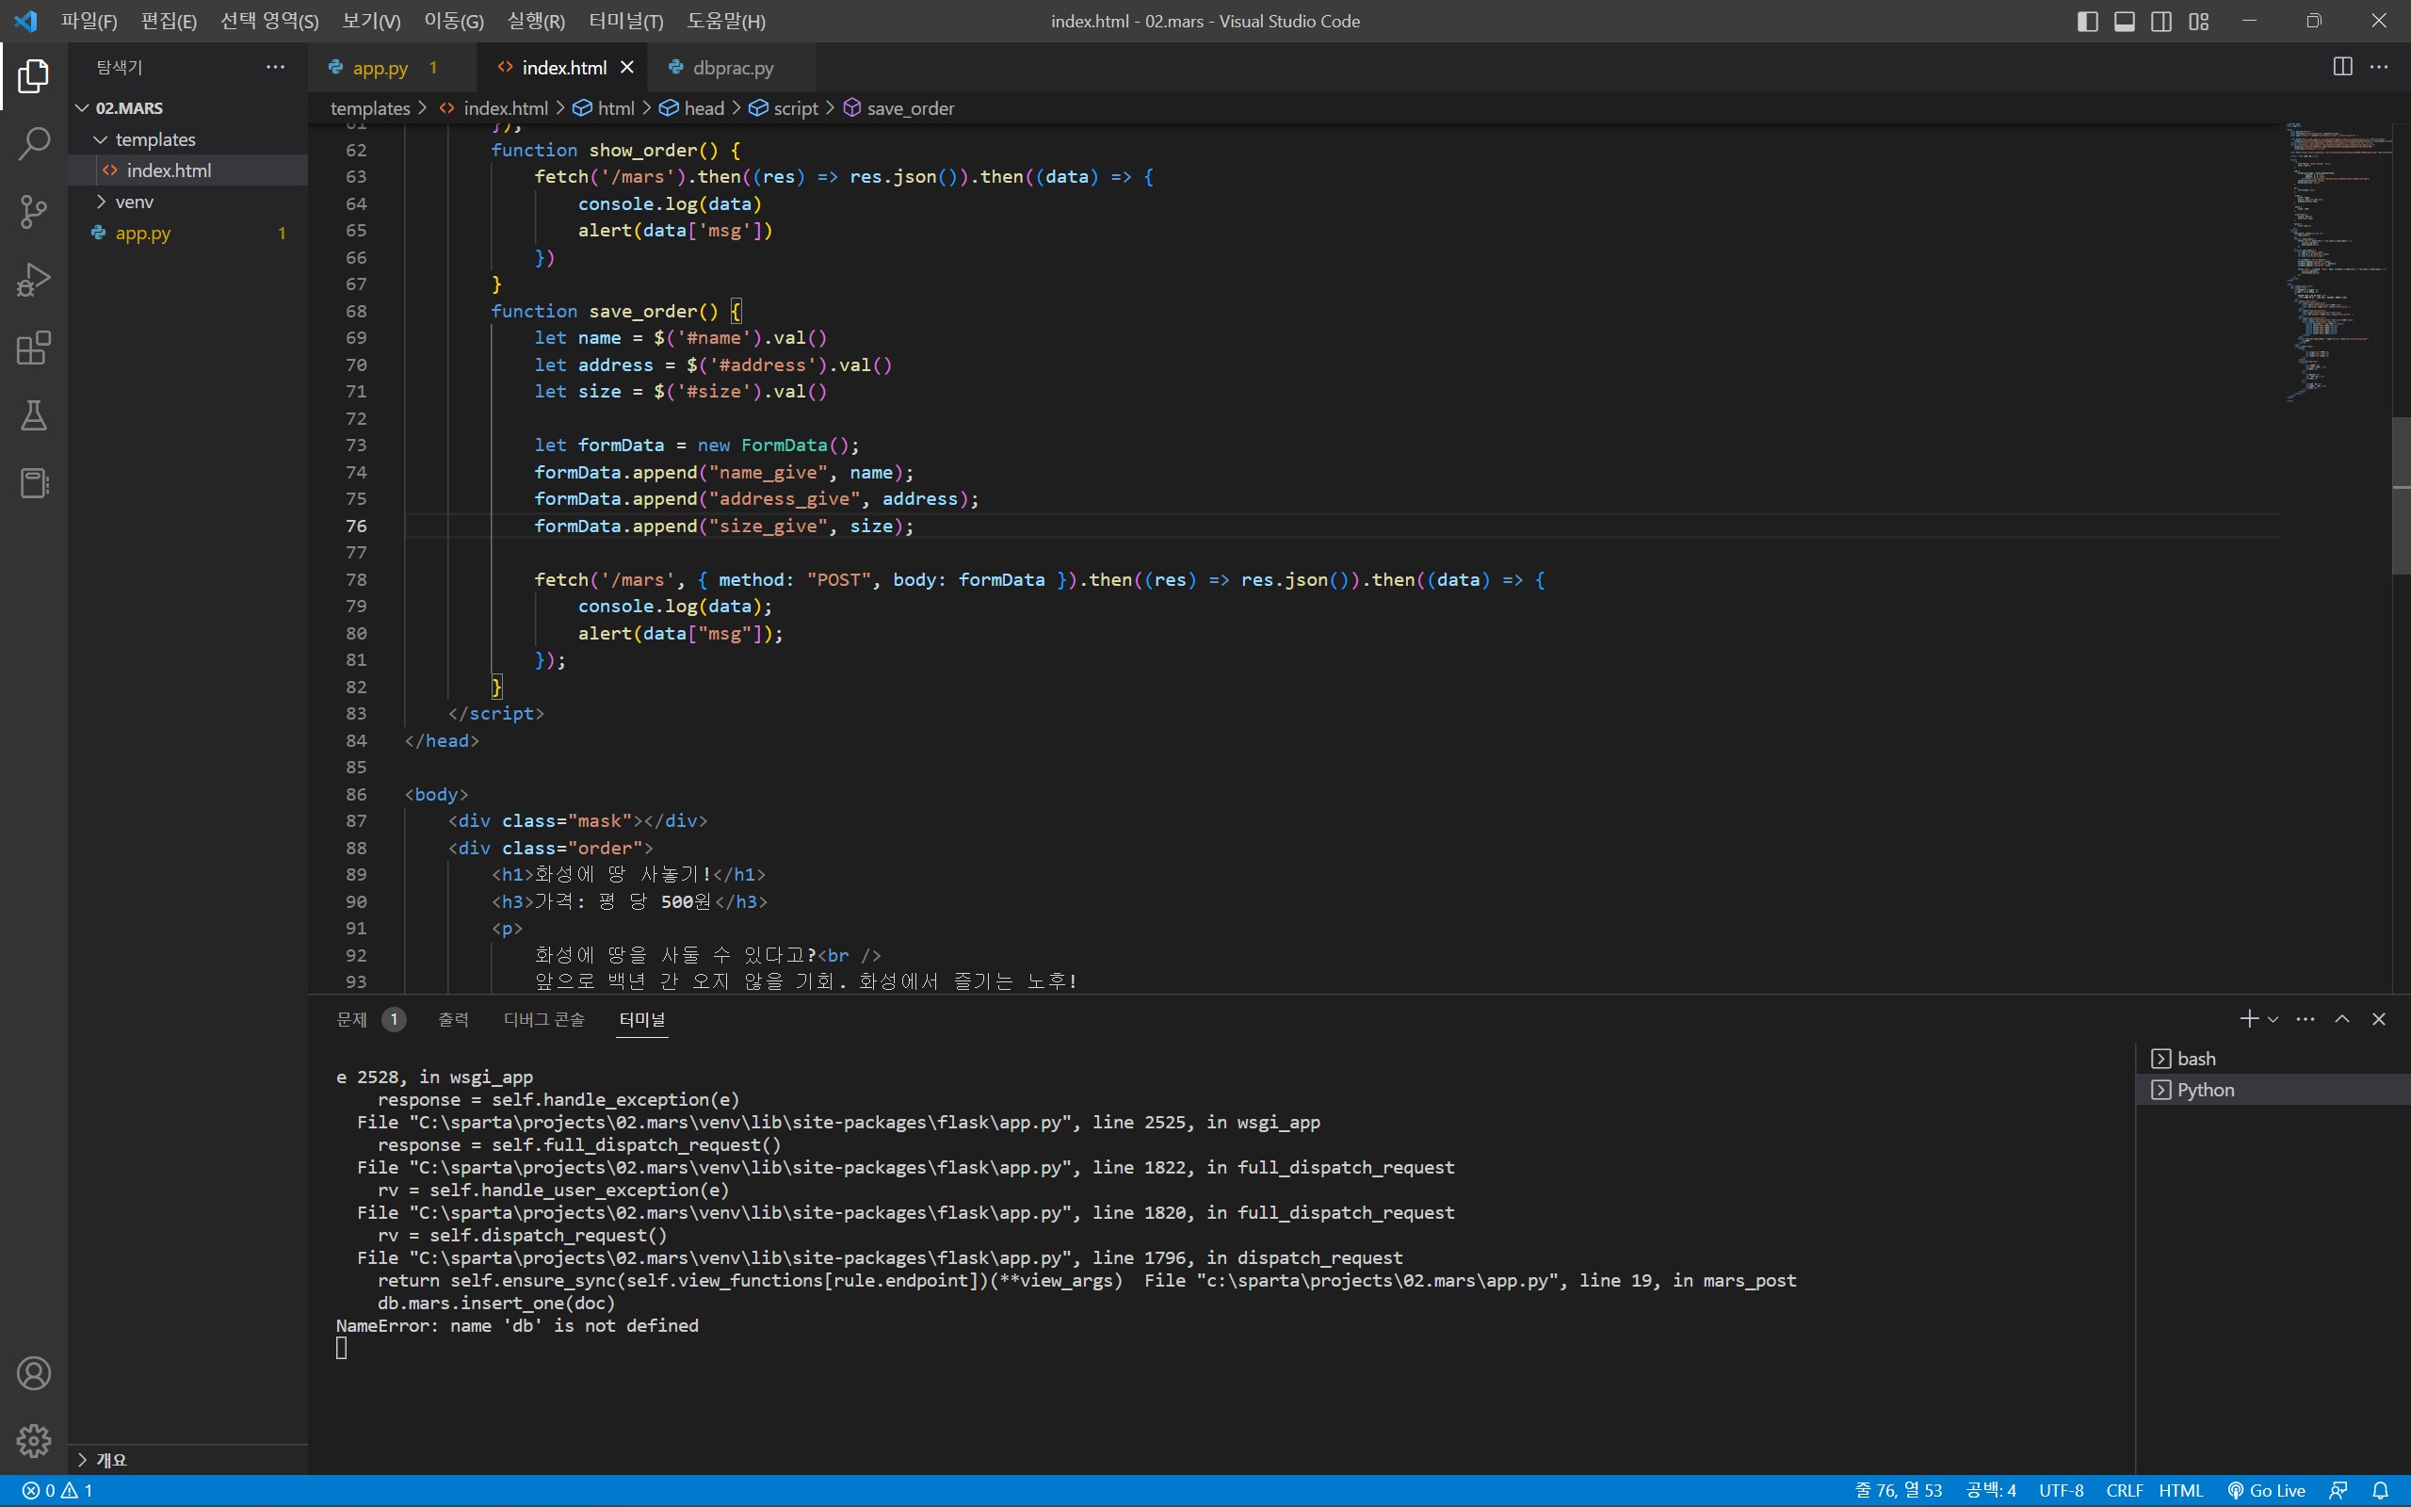Screen dimensions: 2411x1507
Task: Click the script breadcrumb item
Action: pos(785,107)
